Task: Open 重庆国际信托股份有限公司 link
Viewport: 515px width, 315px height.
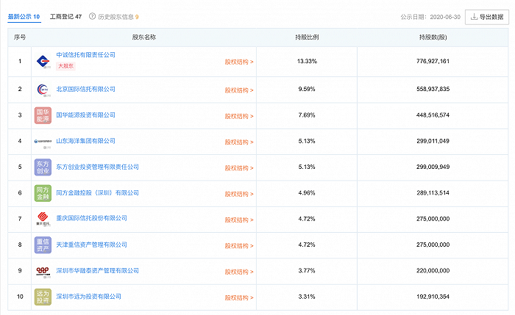Action: [92, 218]
